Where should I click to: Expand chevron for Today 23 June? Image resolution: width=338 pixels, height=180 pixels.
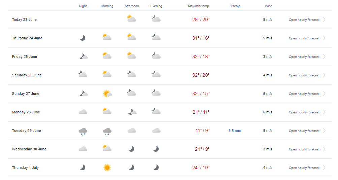click(324, 20)
